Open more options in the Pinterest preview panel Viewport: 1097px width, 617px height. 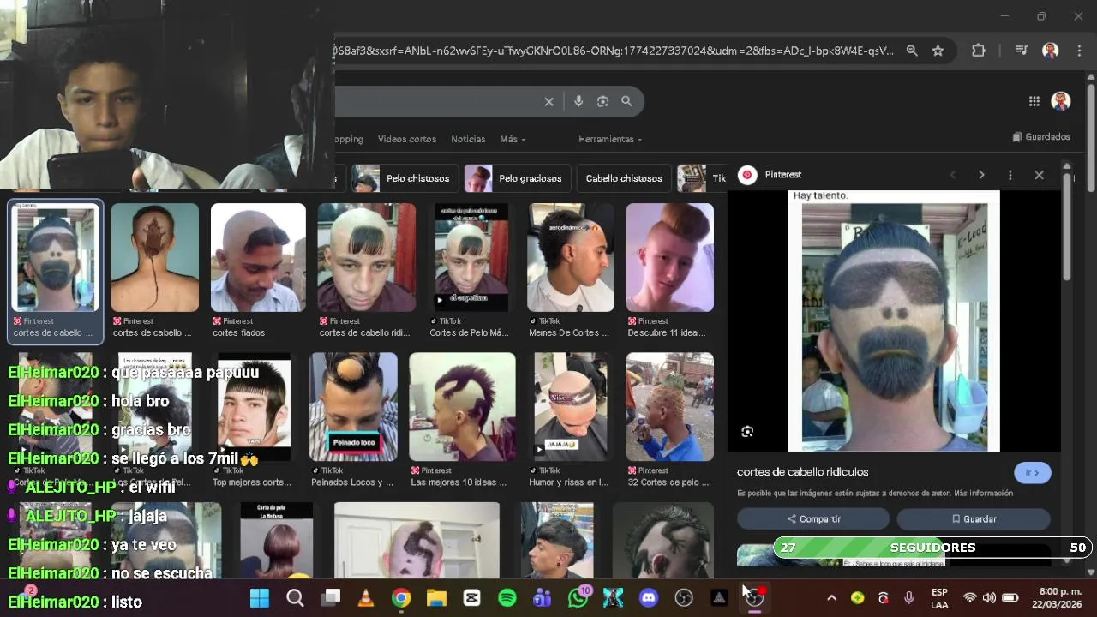point(1010,175)
